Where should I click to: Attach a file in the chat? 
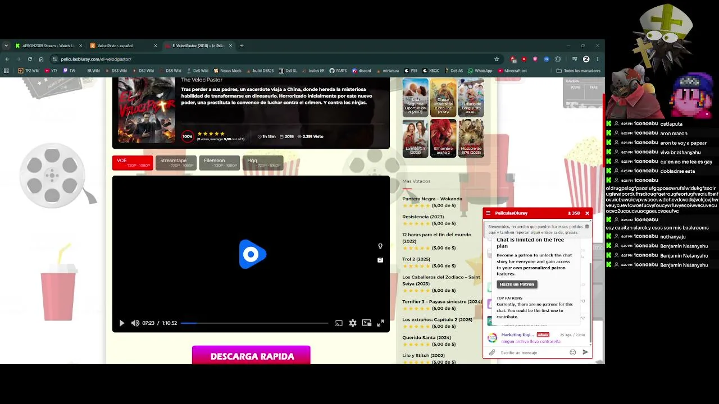tap(492, 352)
